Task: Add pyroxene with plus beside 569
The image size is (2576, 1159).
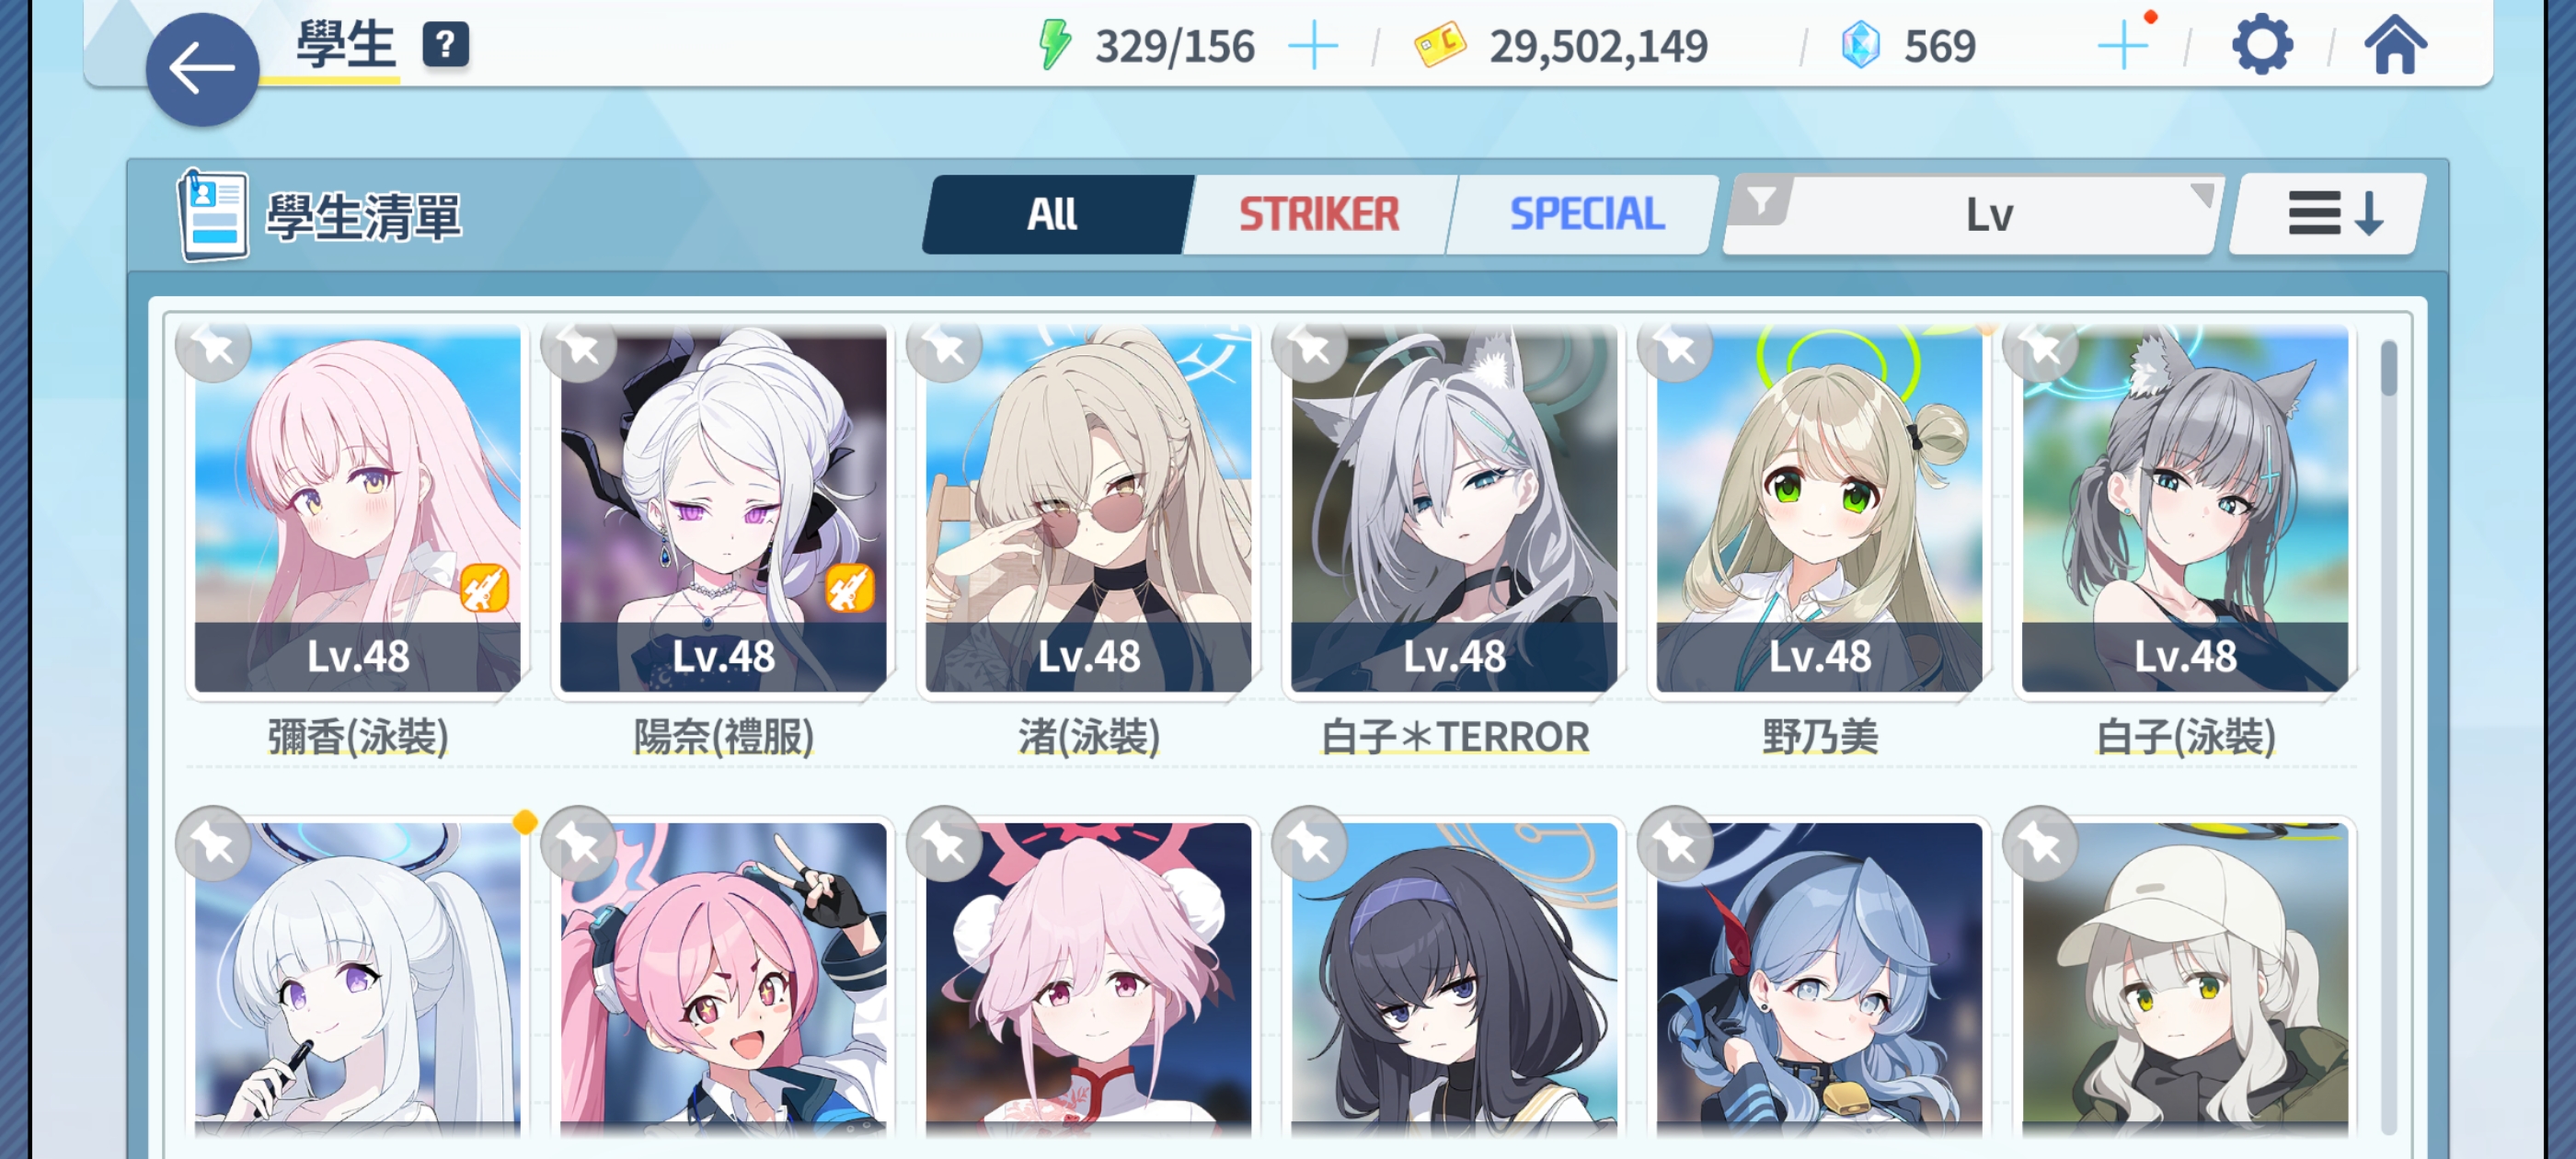Action: pos(2122,46)
